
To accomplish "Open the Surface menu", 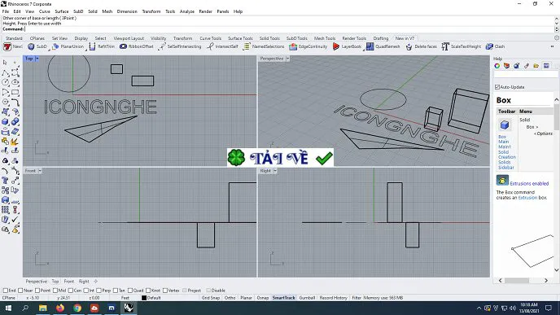I will [61, 11].
